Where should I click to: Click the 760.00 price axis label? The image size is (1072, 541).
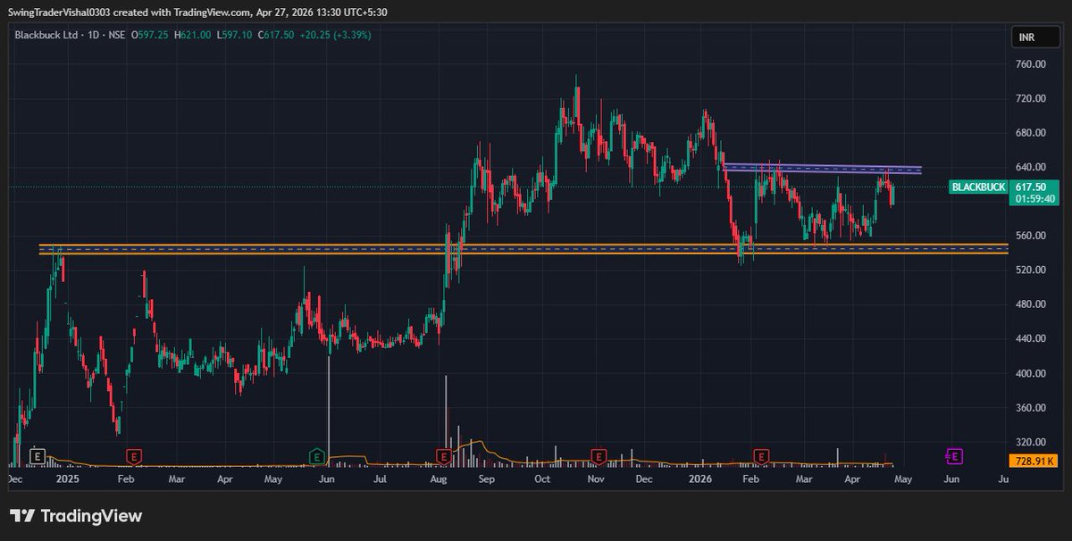(1030, 64)
